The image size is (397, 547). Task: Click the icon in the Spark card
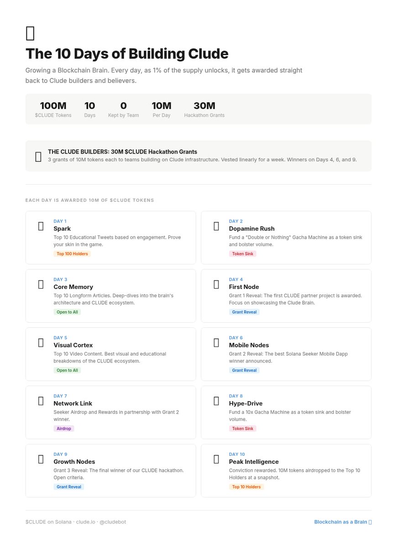point(41,226)
